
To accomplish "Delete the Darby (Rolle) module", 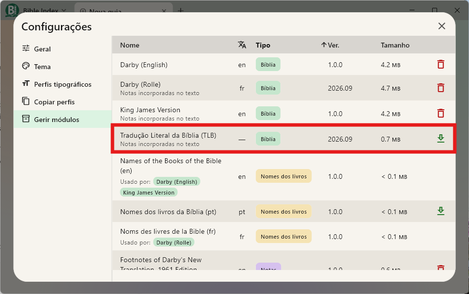I will 441,88.
